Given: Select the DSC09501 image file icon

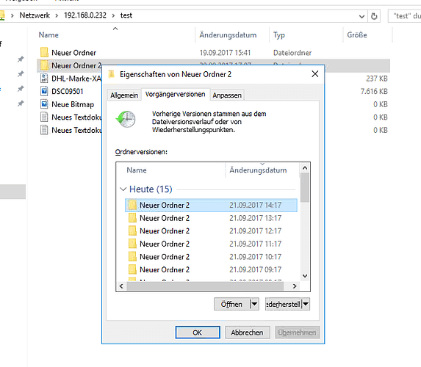Looking at the screenshot, I should pos(44,91).
